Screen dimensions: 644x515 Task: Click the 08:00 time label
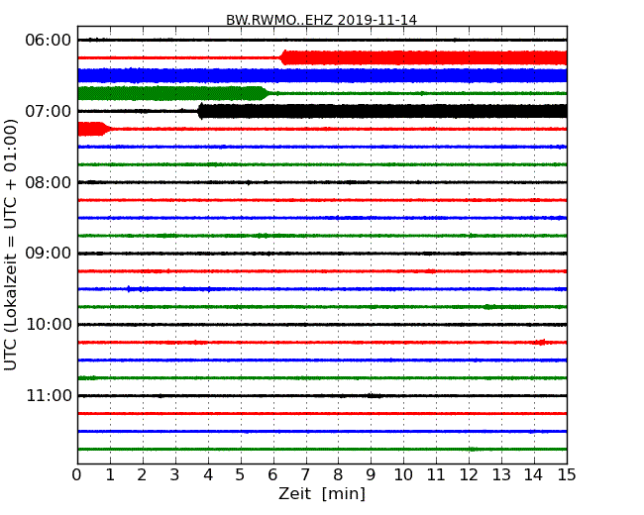(49, 182)
